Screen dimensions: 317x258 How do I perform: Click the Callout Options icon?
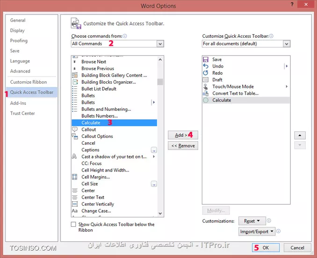pyautogui.click(x=75, y=136)
